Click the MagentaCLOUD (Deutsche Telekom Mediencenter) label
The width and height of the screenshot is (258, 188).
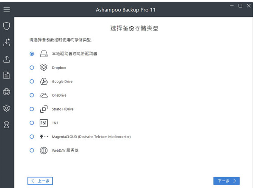92,137
